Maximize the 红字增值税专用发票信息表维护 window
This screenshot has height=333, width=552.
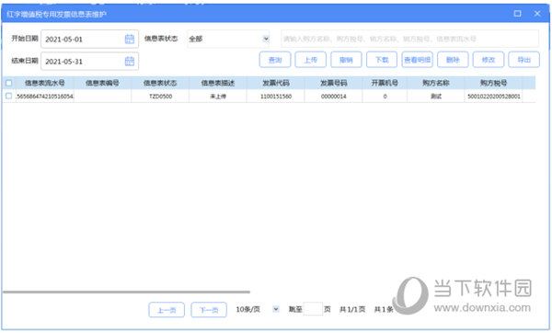tap(517, 14)
